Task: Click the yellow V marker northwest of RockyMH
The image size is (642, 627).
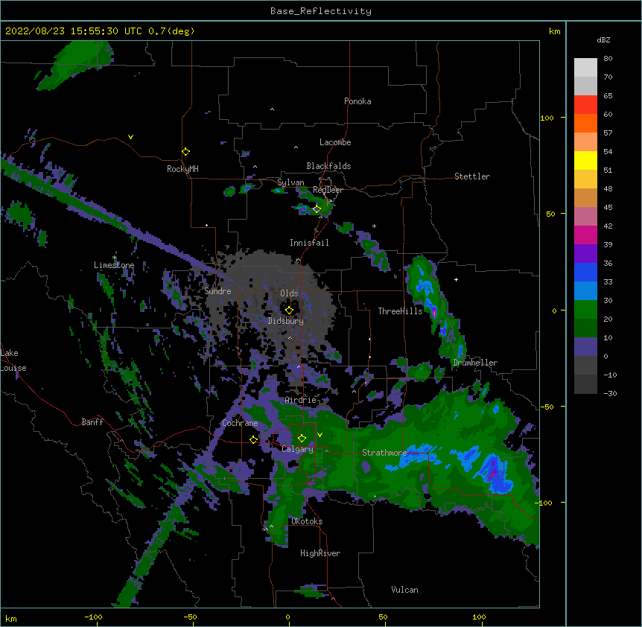Action: (130, 137)
